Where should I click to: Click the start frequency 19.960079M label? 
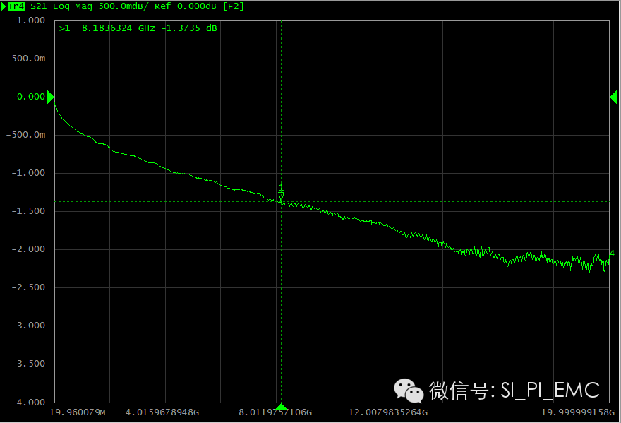tap(76, 412)
